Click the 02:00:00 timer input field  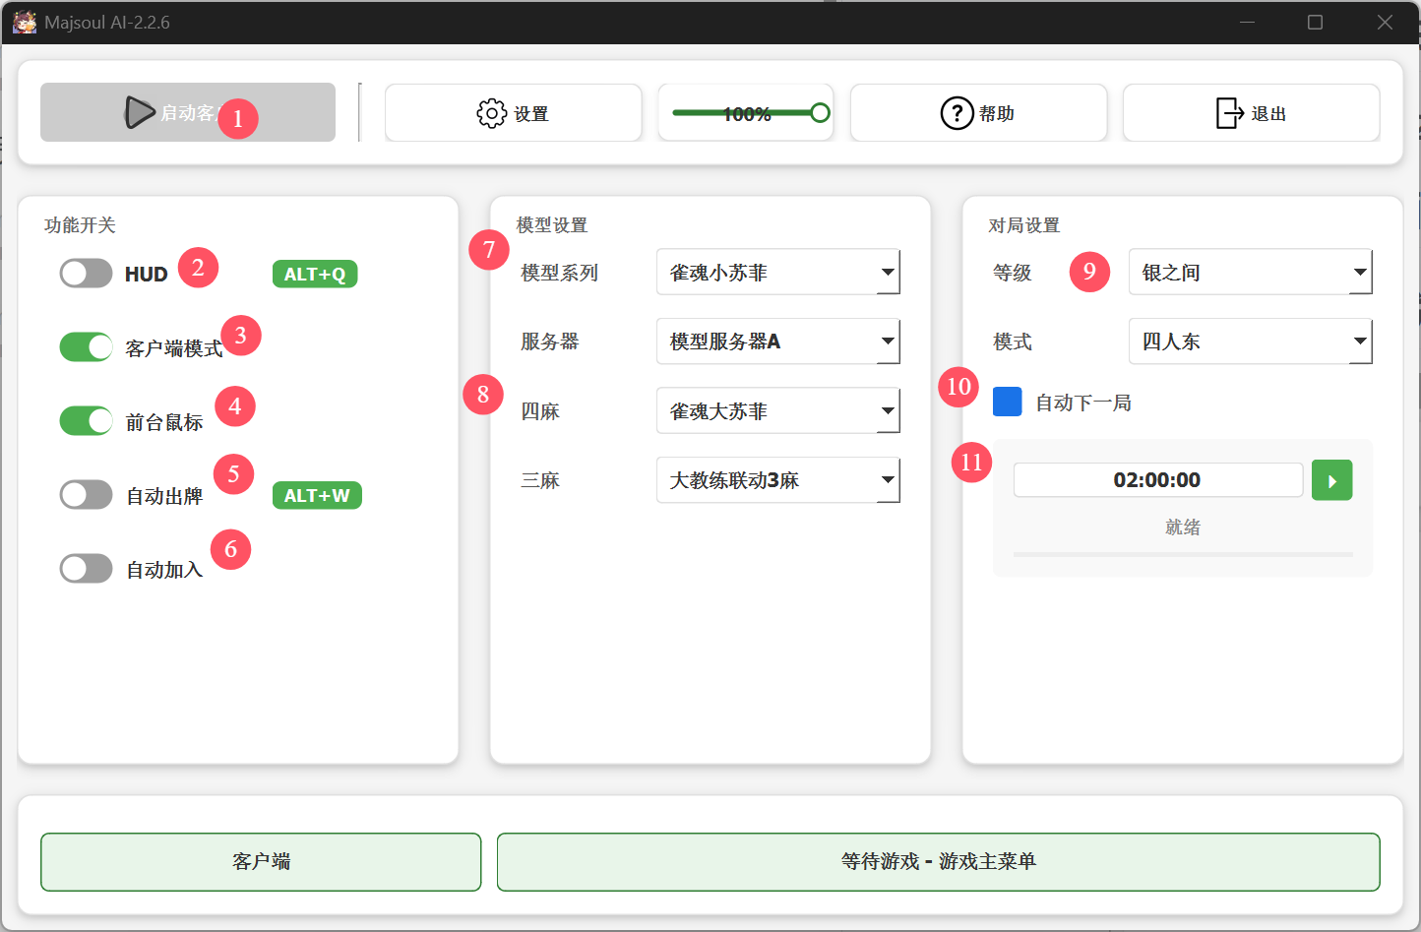coord(1157,480)
